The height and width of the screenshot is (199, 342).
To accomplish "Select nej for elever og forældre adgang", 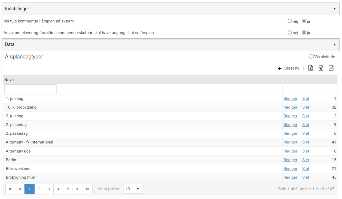I will coord(290,32).
